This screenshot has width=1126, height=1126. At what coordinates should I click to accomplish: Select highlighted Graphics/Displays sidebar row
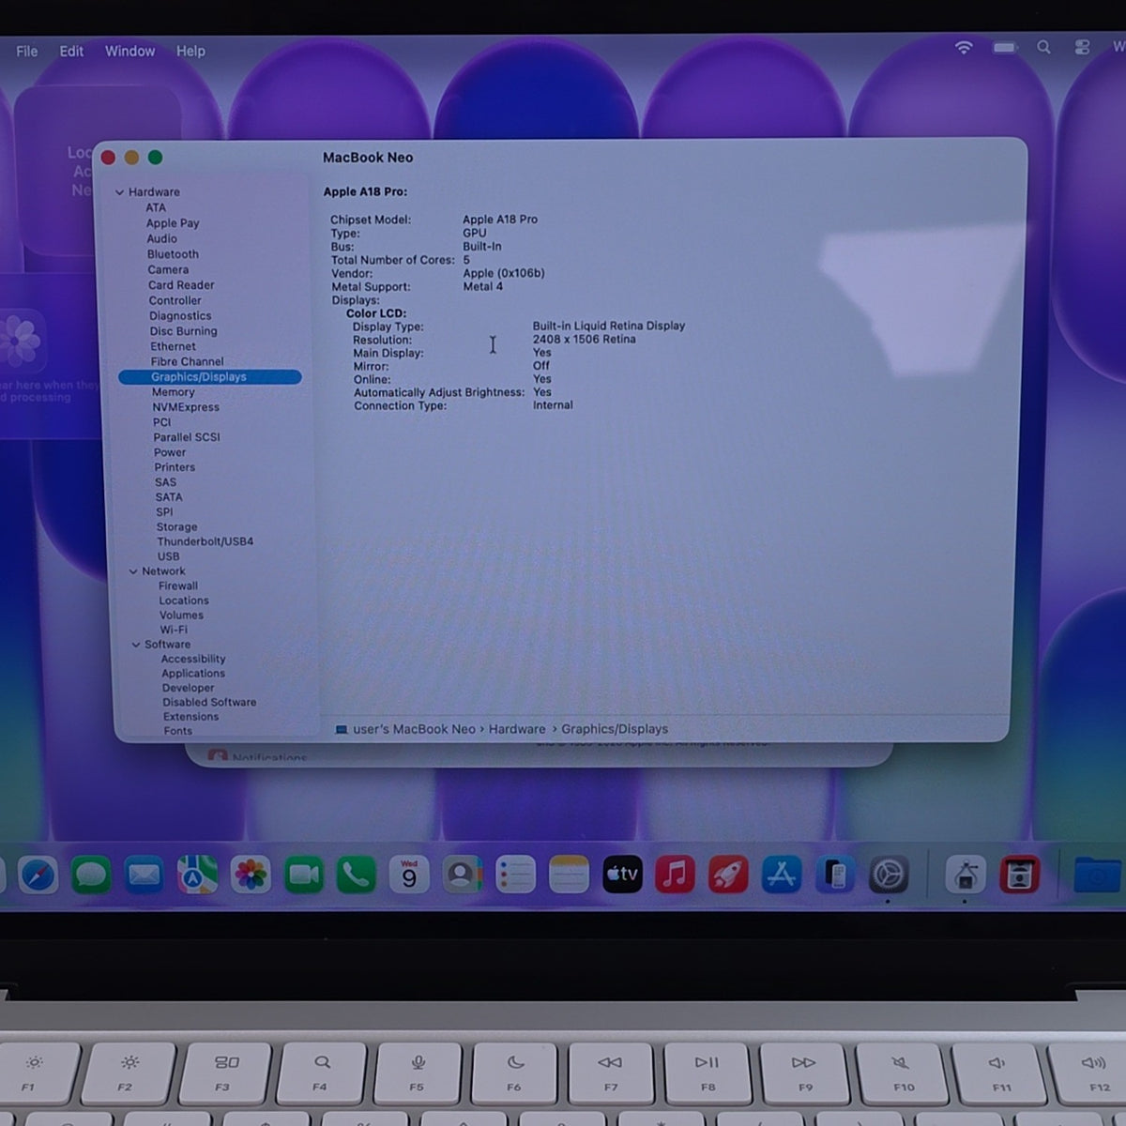pos(210,377)
